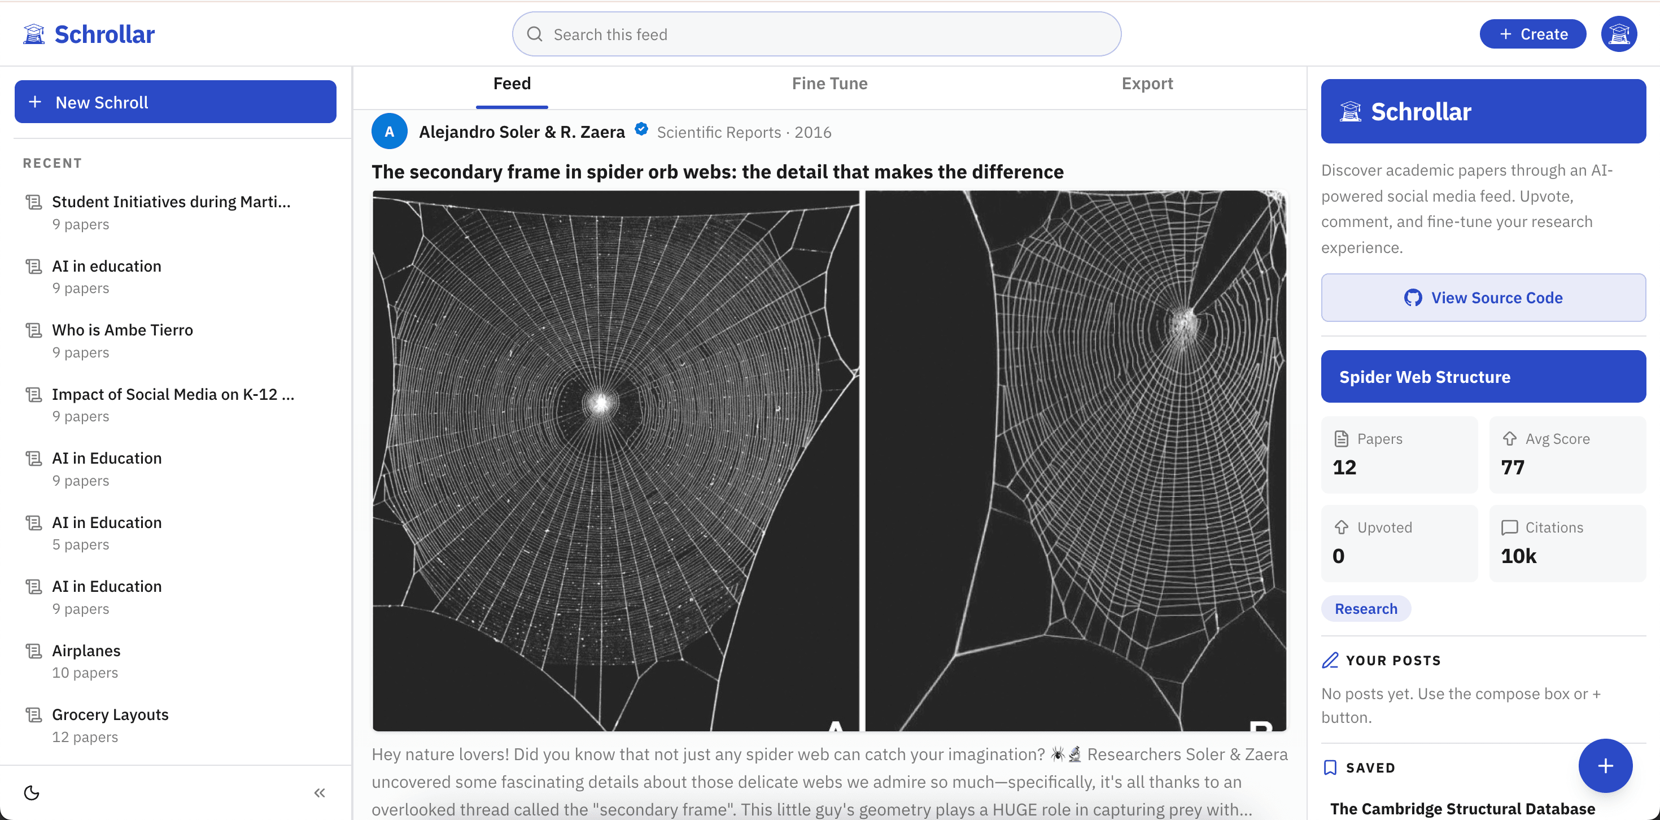The height and width of the screenshot is (820, 1660).
Task: Focus the Search this feed field
Action: (816, 34)
